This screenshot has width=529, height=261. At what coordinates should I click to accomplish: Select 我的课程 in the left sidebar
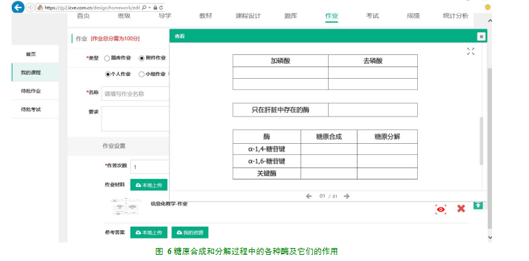click(35, 73)
